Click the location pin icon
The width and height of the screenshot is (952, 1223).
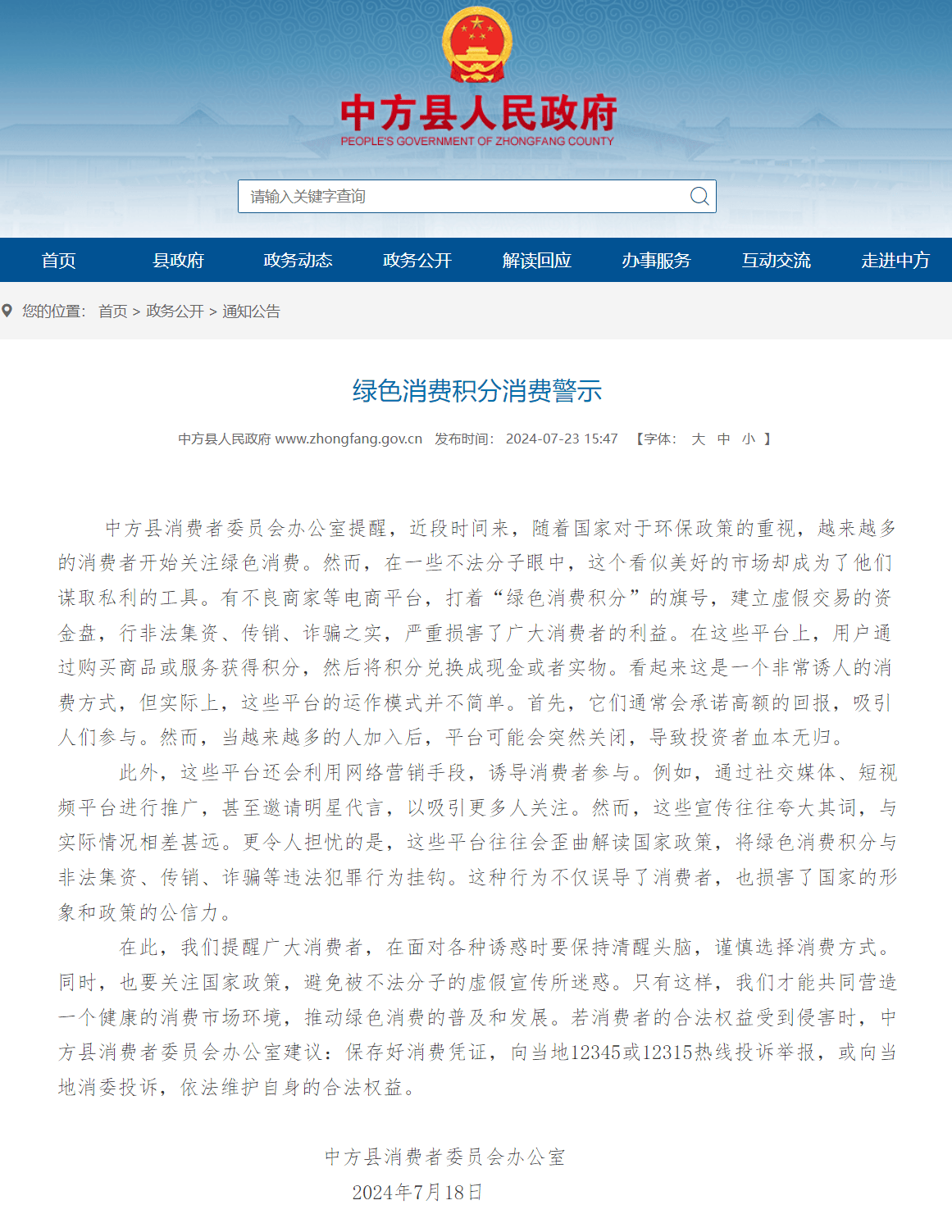pyautogui.click(x=7, y=311)
